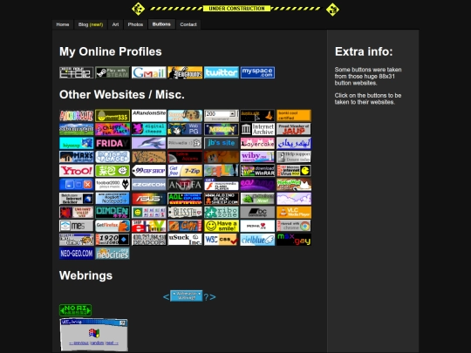Select the Buttons tab
This screenshot has height=353, width=471.
tap(161, 24)
